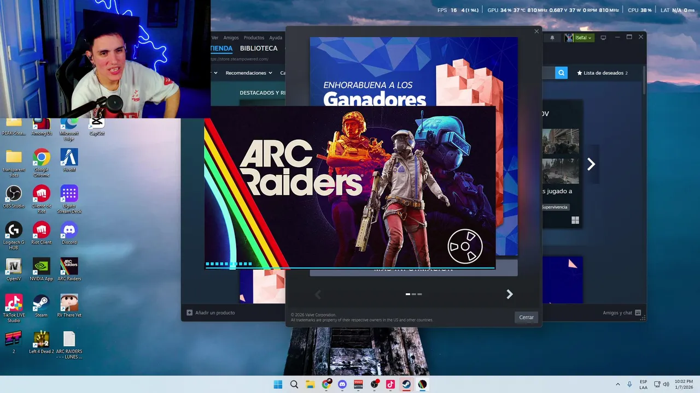Open the Ver menu in Steam

(215, 38)
